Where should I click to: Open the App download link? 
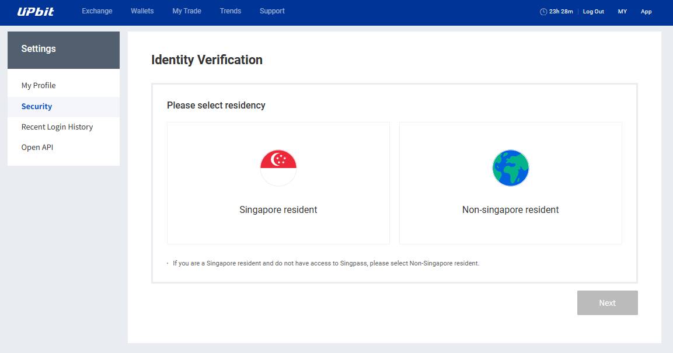point(646,12)
